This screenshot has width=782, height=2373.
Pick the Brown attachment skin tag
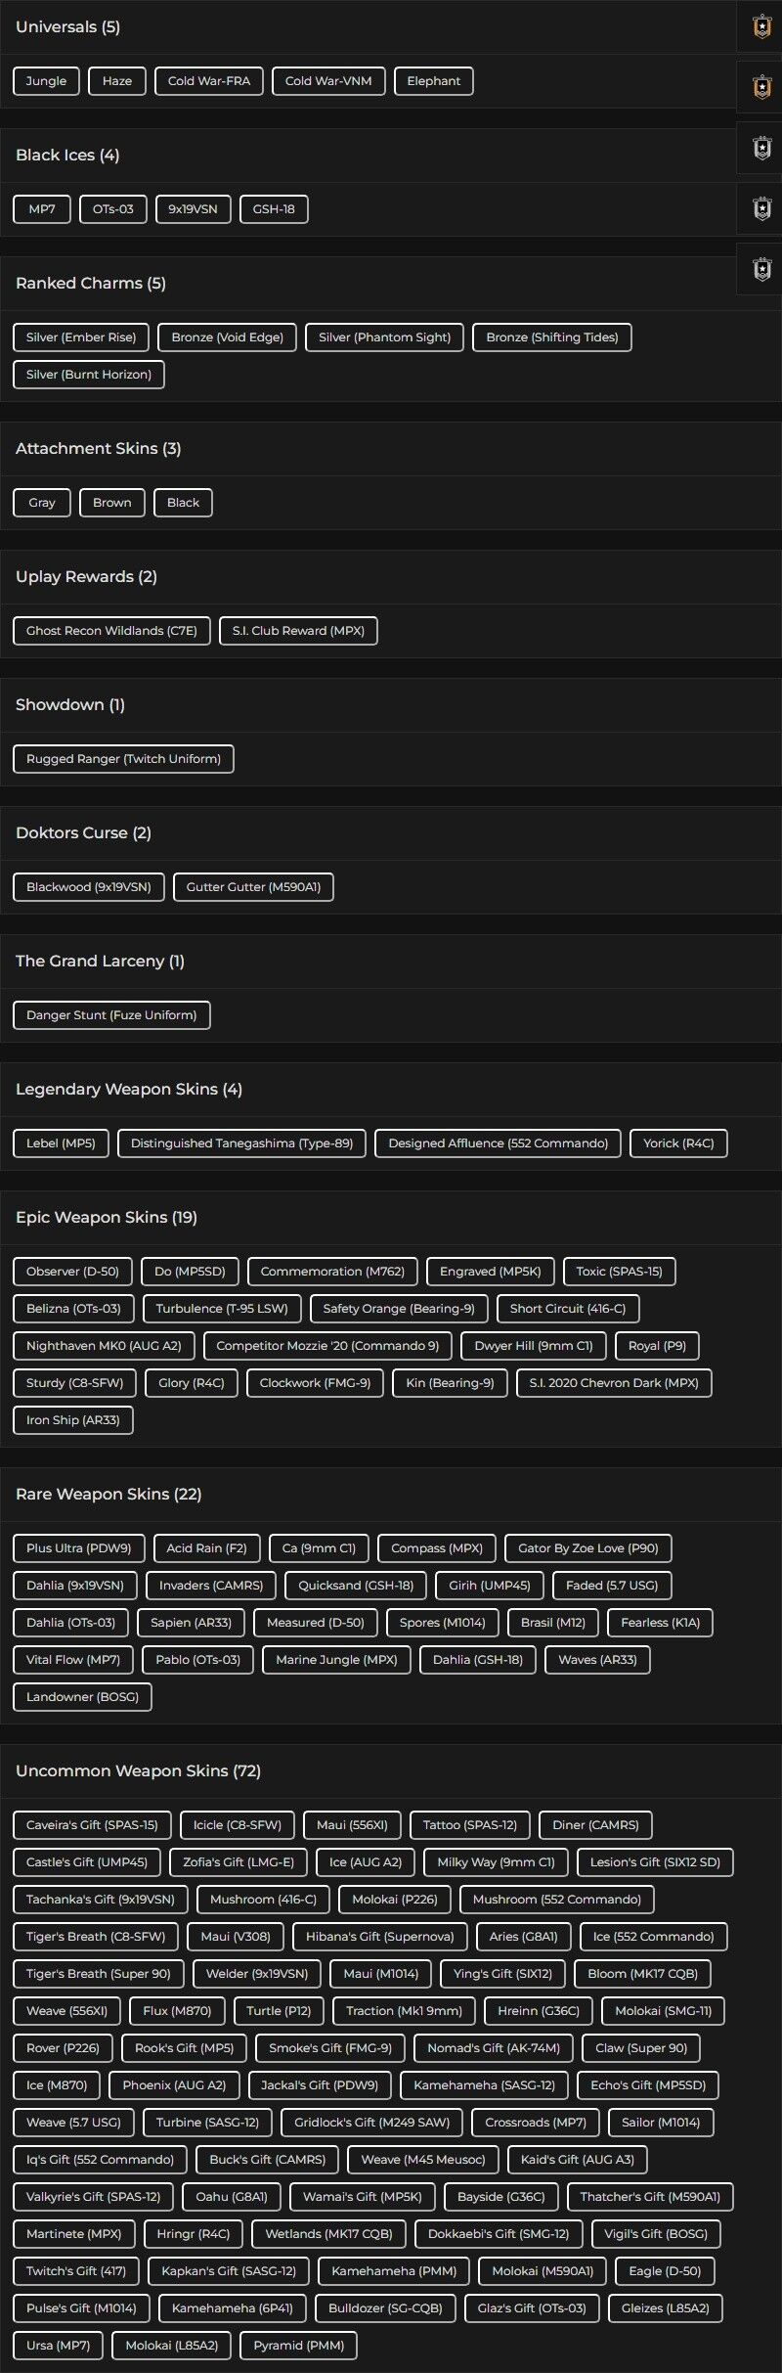pos(112,503)
